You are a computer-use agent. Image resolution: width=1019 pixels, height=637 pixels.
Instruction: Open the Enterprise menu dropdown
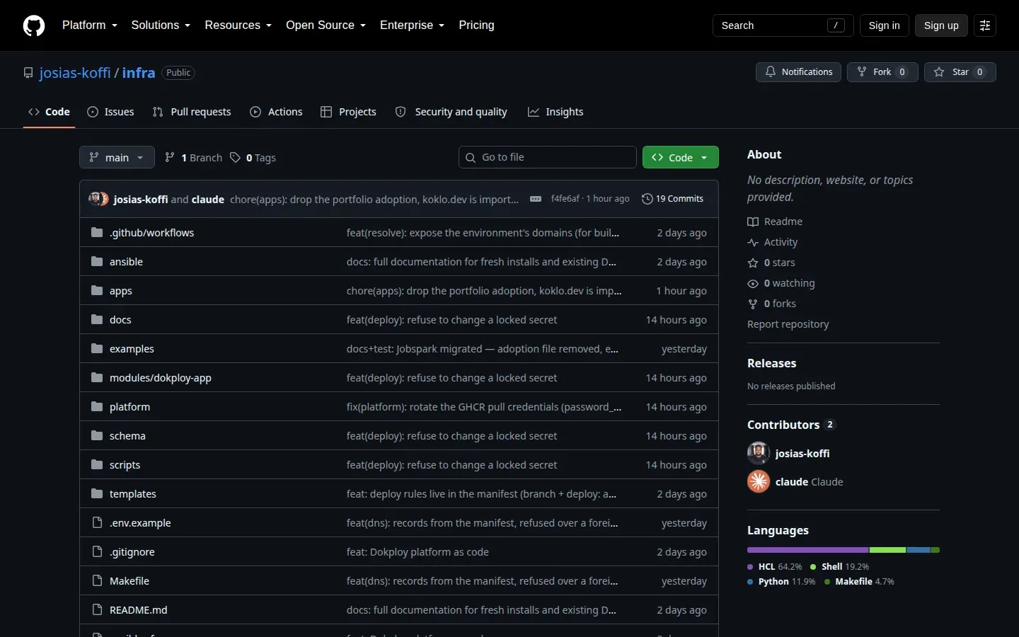click(x=413, y=25)
